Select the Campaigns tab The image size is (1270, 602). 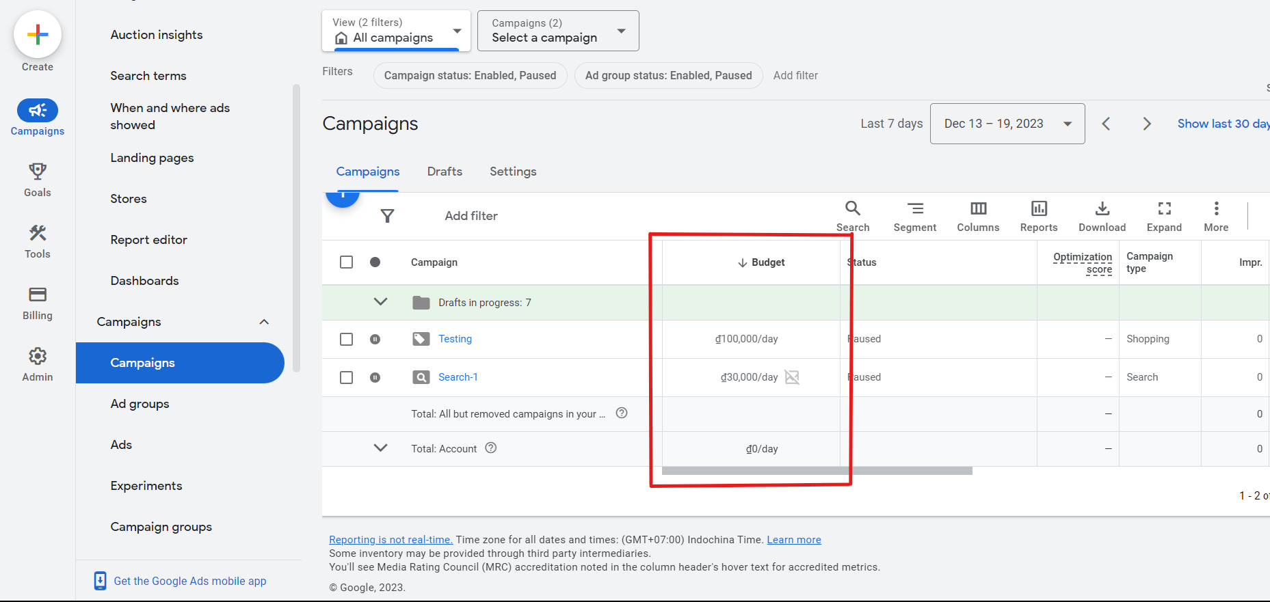pos(368,172)
